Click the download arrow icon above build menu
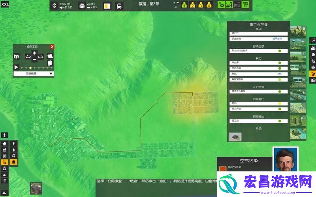 coord(4,135)
